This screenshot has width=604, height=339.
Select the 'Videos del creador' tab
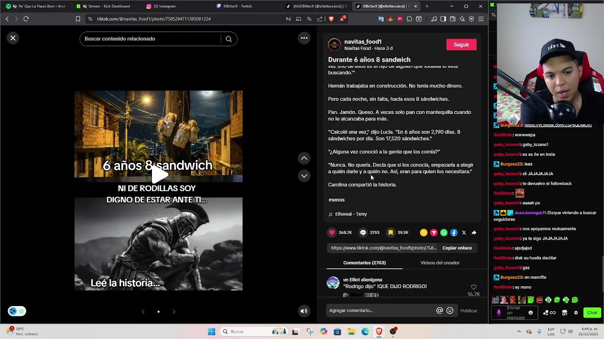440,263
